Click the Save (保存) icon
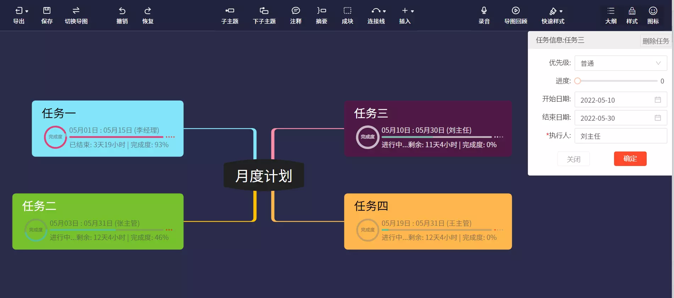 click(47, 11)
